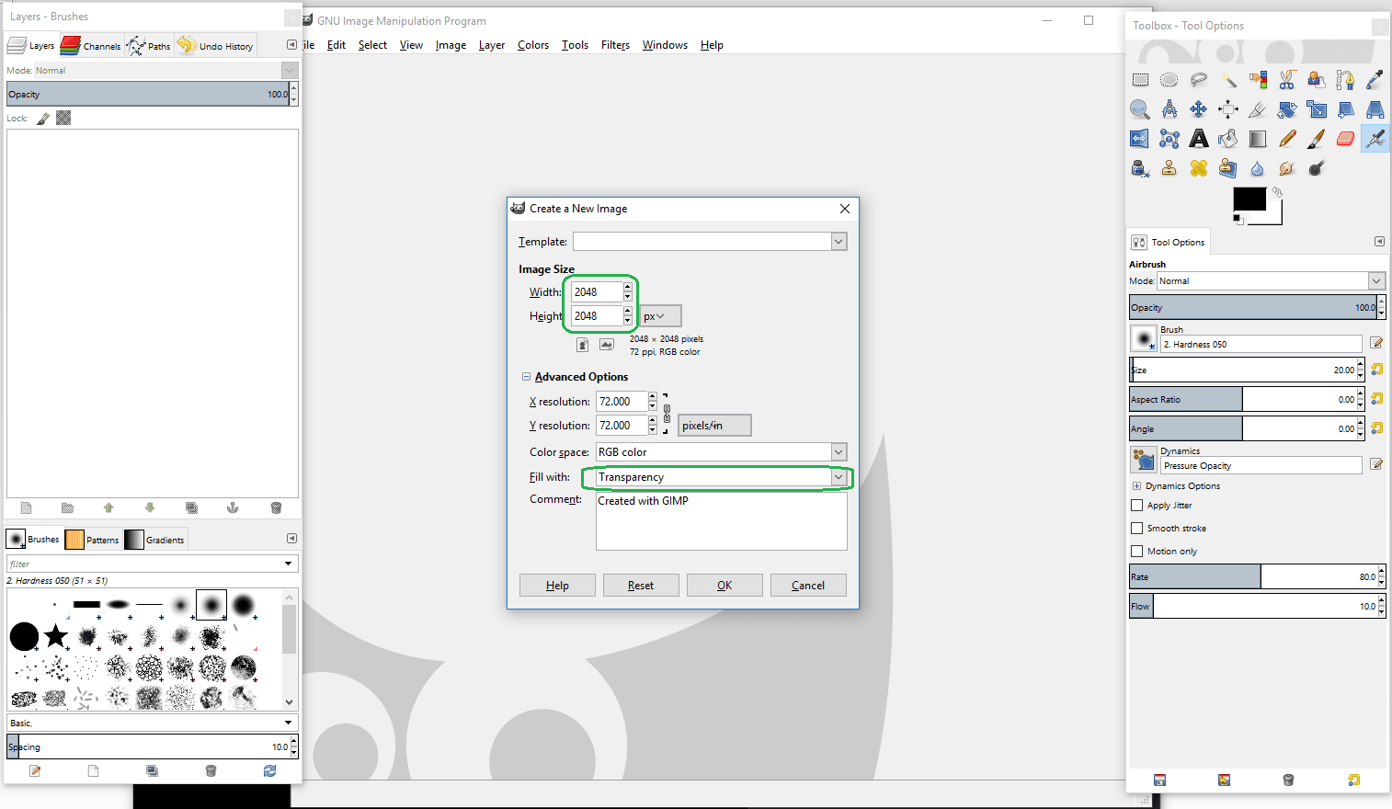Turn on Motion only checkbox
The width and height of the screenshot is (1392, 809).
[1137, 551]
